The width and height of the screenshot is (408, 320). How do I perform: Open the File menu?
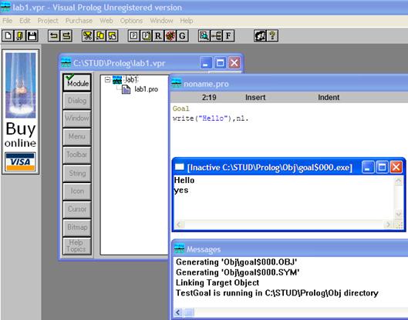point(7,21)
